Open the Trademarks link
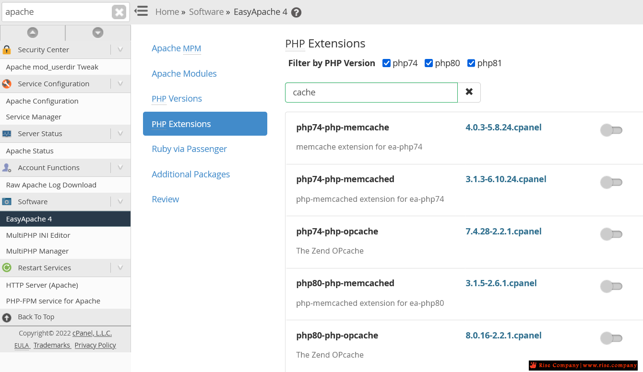Image resolution: width=643 pixels, height=372 pixels. click(52, 345)
